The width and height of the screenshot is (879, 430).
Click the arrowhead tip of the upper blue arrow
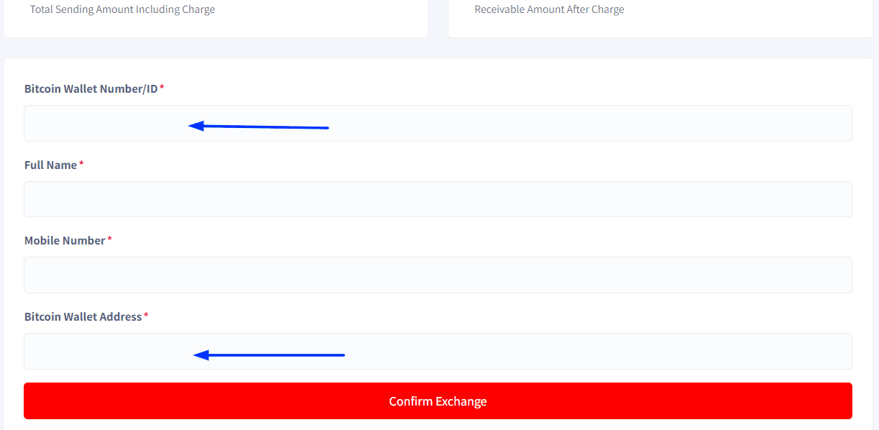[x=190, y=126]
